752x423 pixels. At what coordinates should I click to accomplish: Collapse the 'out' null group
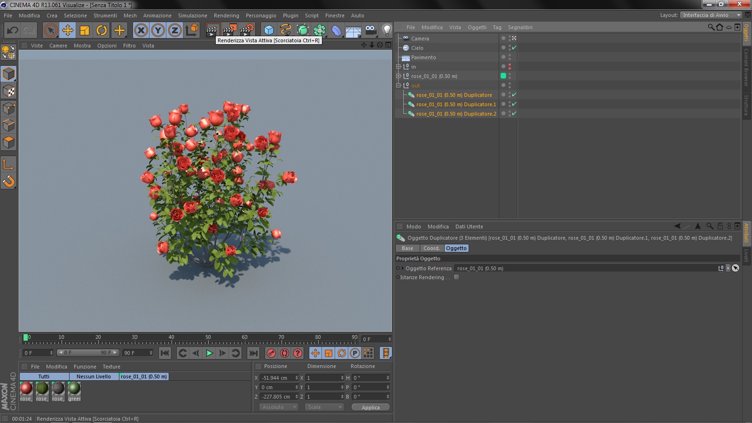[399, 86]
